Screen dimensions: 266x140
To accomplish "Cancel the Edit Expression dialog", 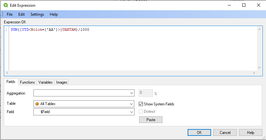I will click(225, 133).
